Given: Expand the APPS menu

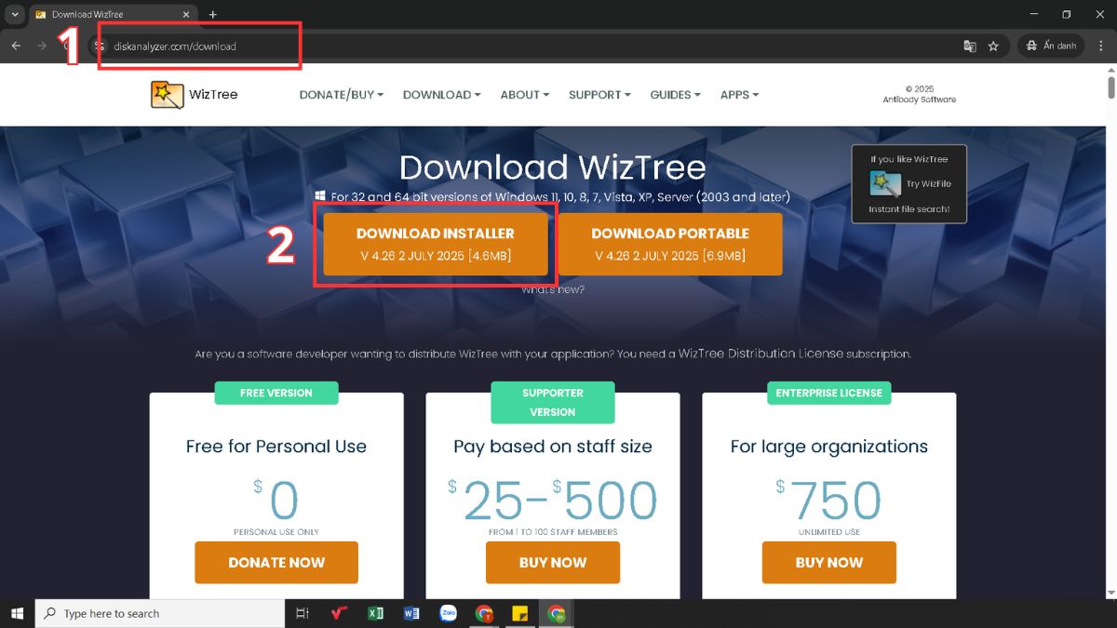Looking at the screenshot, I should [740, 94].
